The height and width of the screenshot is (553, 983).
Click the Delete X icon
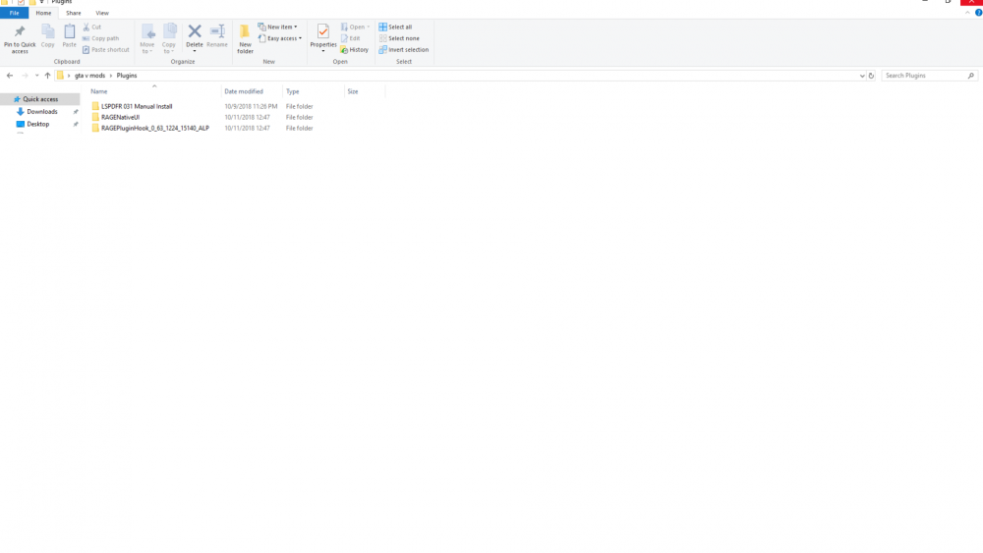click(x=195, y=31)
